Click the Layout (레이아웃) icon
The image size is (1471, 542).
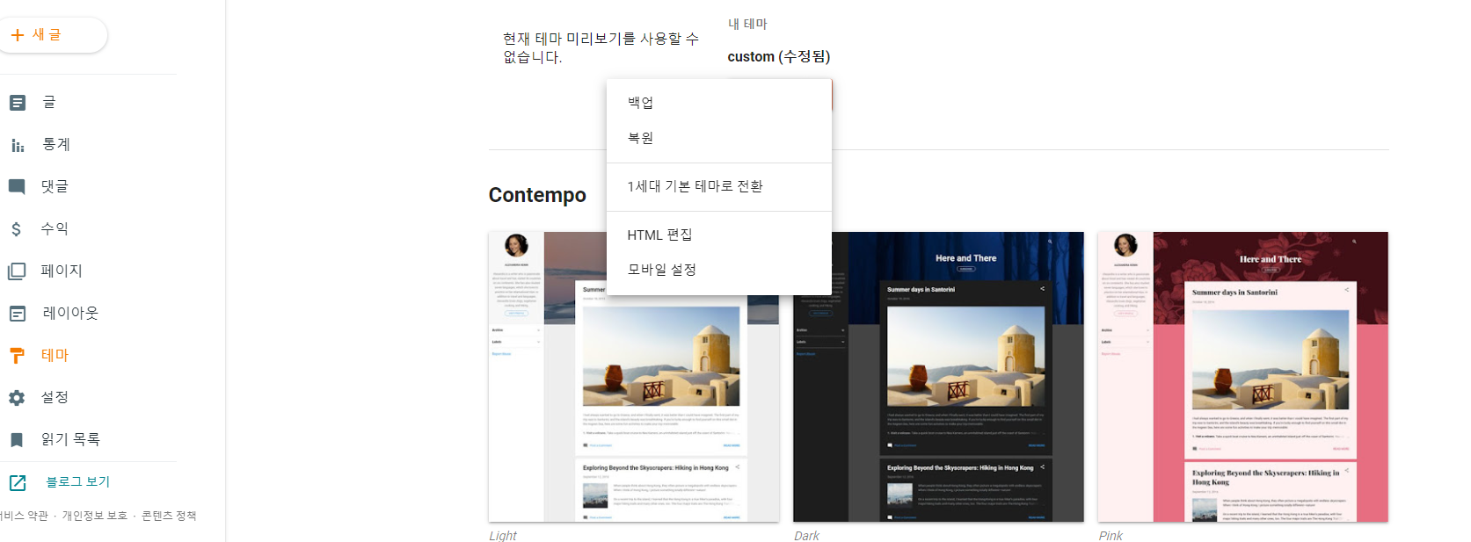coord(18,314)
